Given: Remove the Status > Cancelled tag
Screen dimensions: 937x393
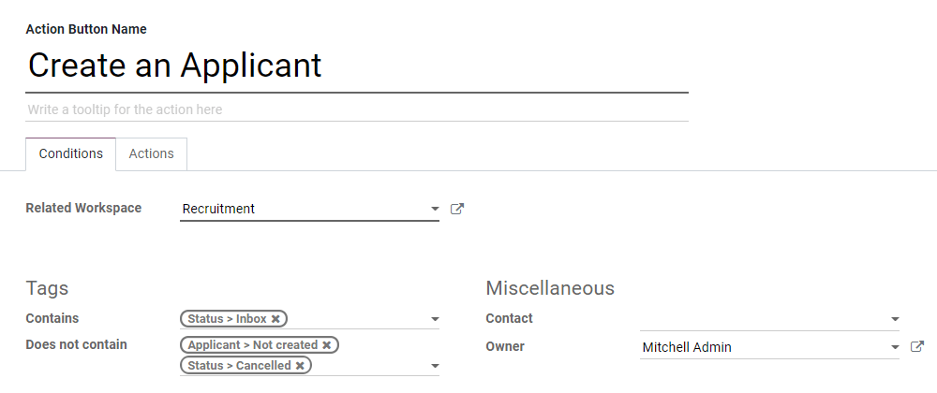Looking at the screenshot, I should coord(300,366).
